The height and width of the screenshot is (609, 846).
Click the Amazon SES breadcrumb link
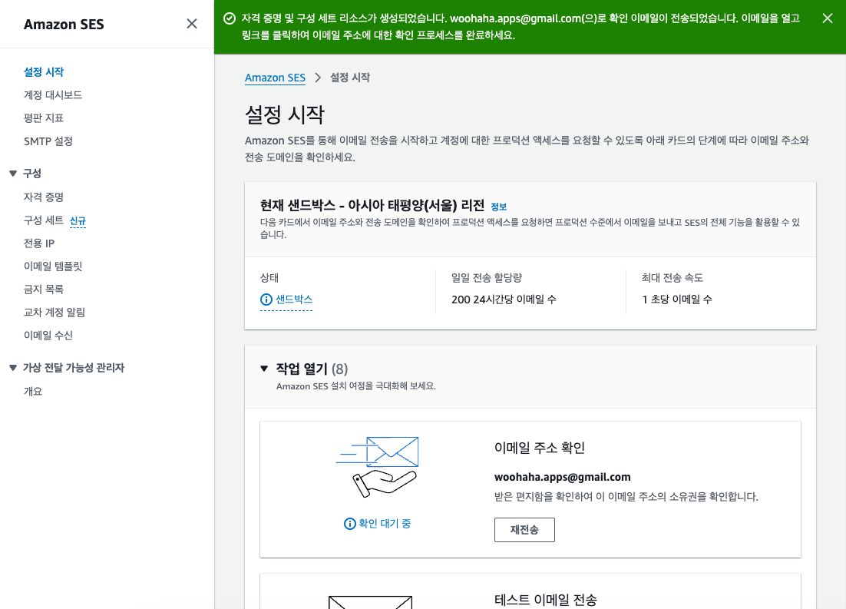click(275, 78)
